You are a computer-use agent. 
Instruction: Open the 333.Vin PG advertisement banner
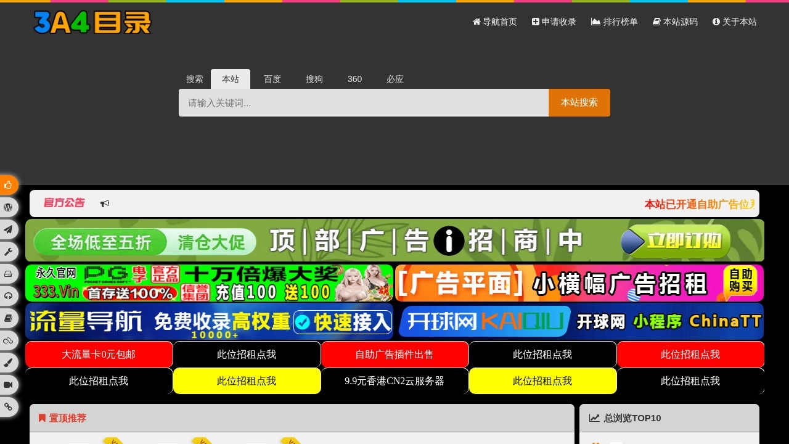209,283
